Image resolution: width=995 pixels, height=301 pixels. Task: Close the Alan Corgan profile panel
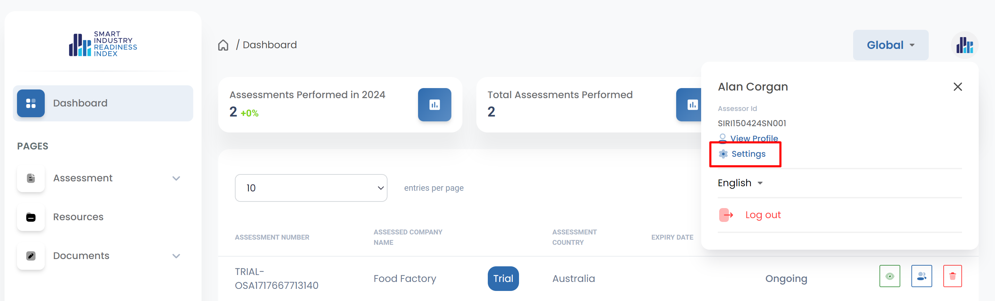pyautogui.click(x=957, y=87)
